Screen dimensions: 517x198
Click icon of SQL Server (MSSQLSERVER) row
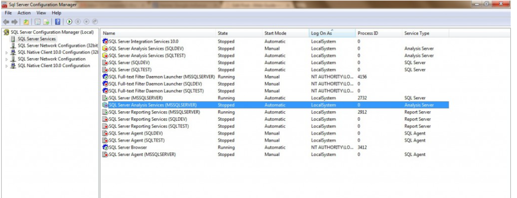[x=105, y=98]
